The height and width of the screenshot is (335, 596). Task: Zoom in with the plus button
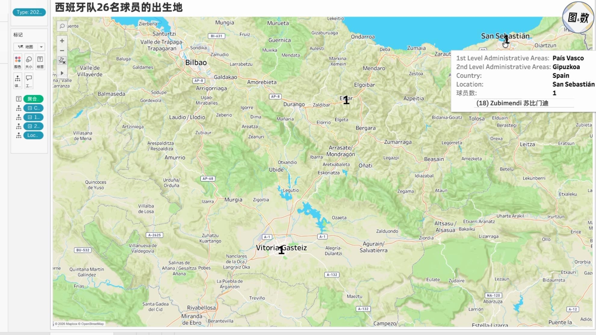pyautogui.click(x=62, y=41)
